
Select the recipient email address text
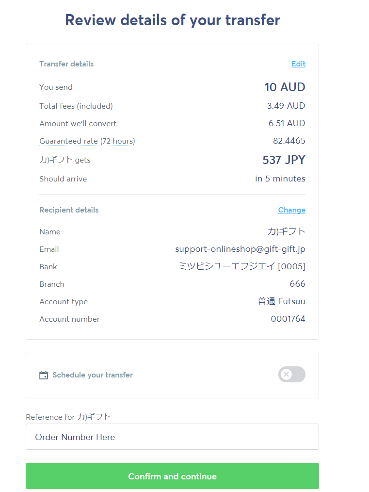coord(240,249)
